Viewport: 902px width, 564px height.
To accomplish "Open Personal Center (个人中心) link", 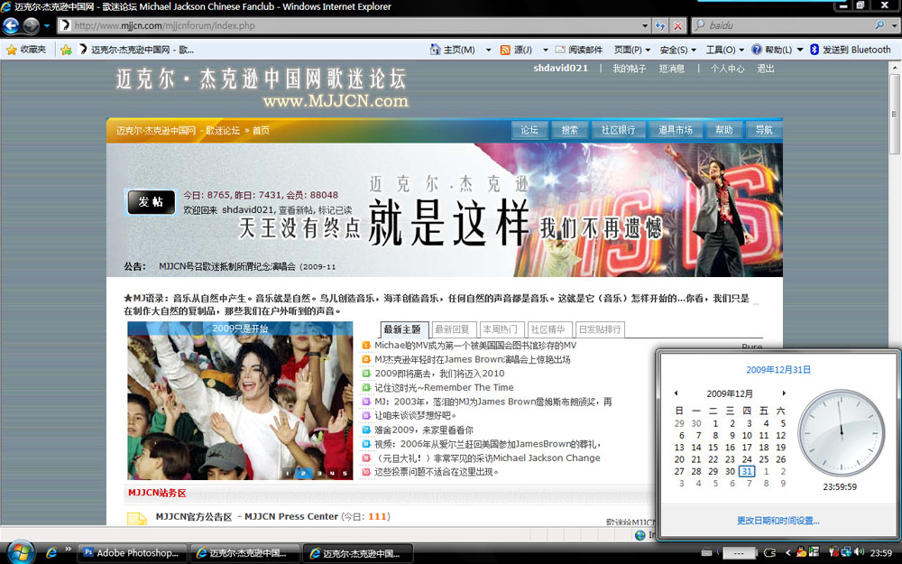I will coord(727,69).
